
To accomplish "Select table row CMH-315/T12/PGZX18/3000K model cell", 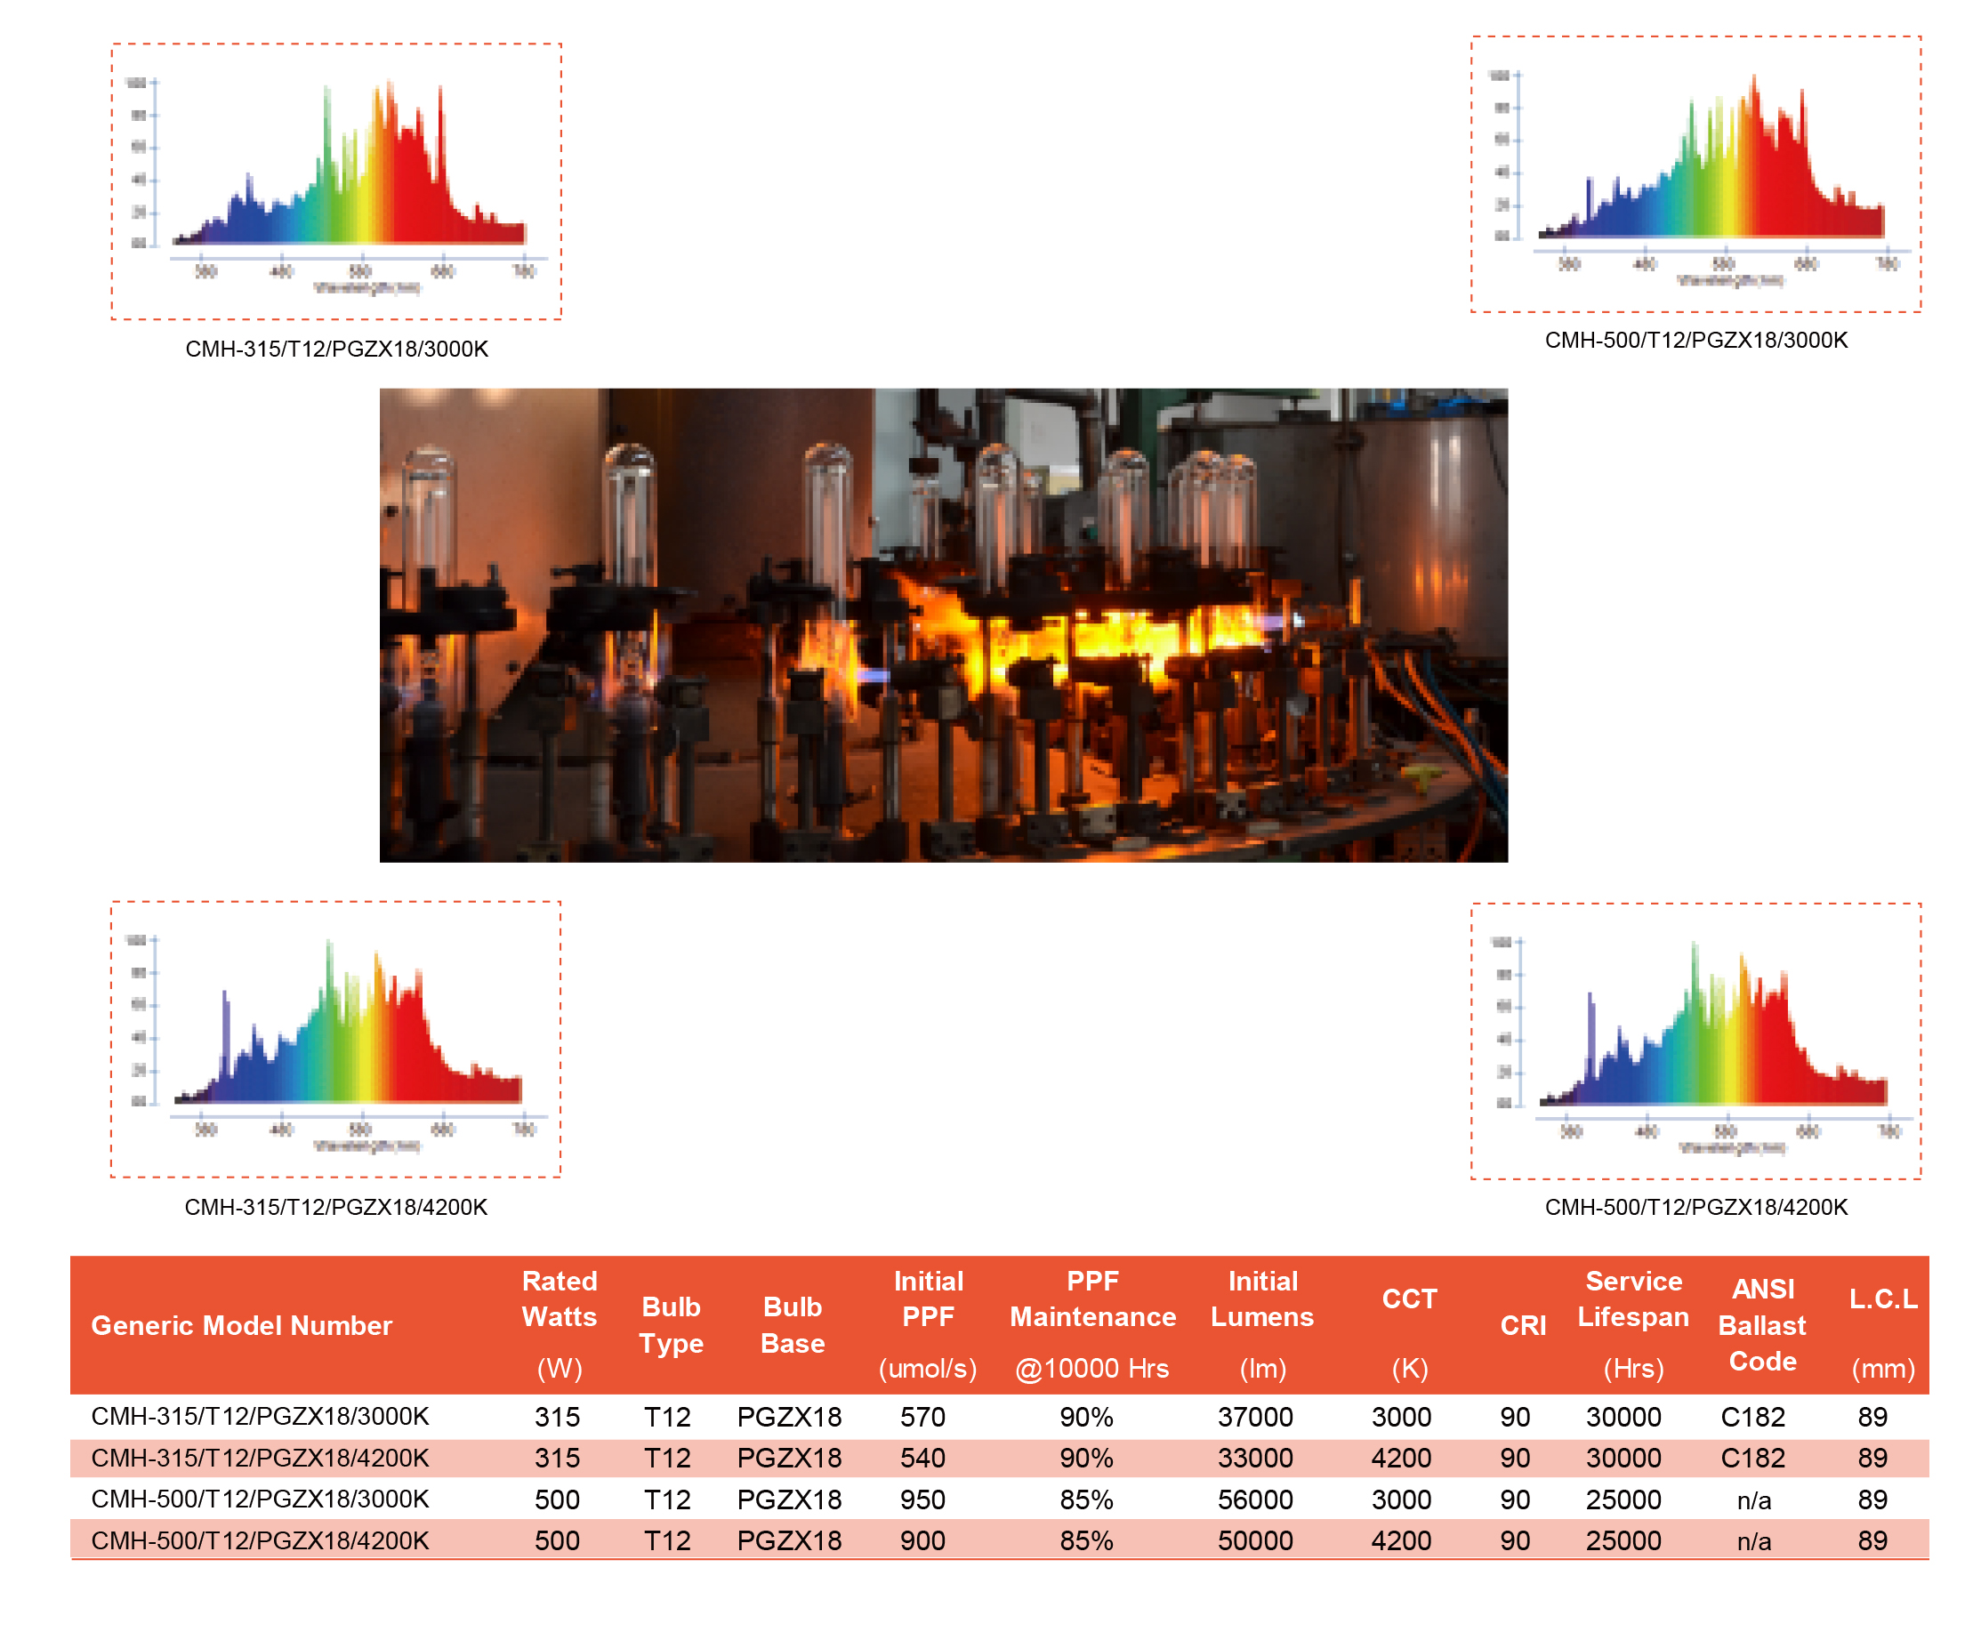I will click(261, 1416).
